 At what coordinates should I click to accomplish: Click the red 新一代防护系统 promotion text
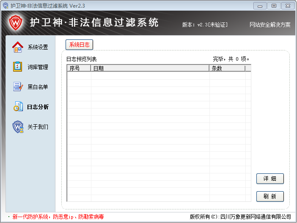click(x=58, y=217)
